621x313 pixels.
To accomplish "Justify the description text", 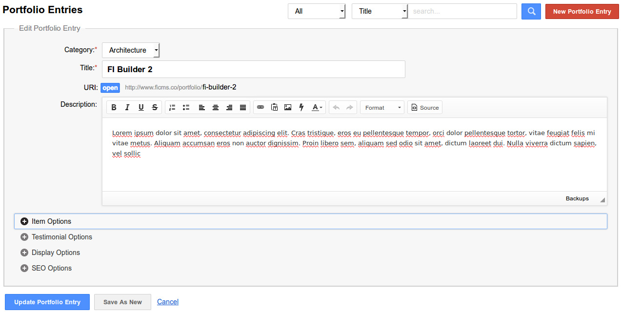I will coord(243,108).
